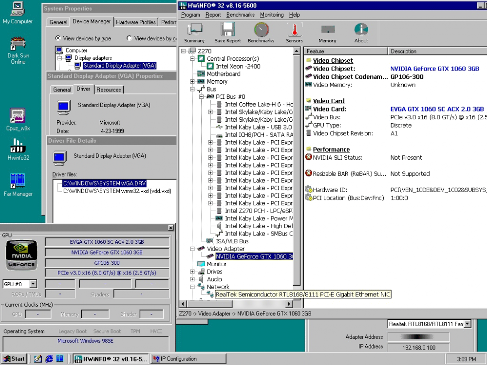487x365 pixels.
Task: Open the GPU #0 selector dropdown
Action: [33, 284]
